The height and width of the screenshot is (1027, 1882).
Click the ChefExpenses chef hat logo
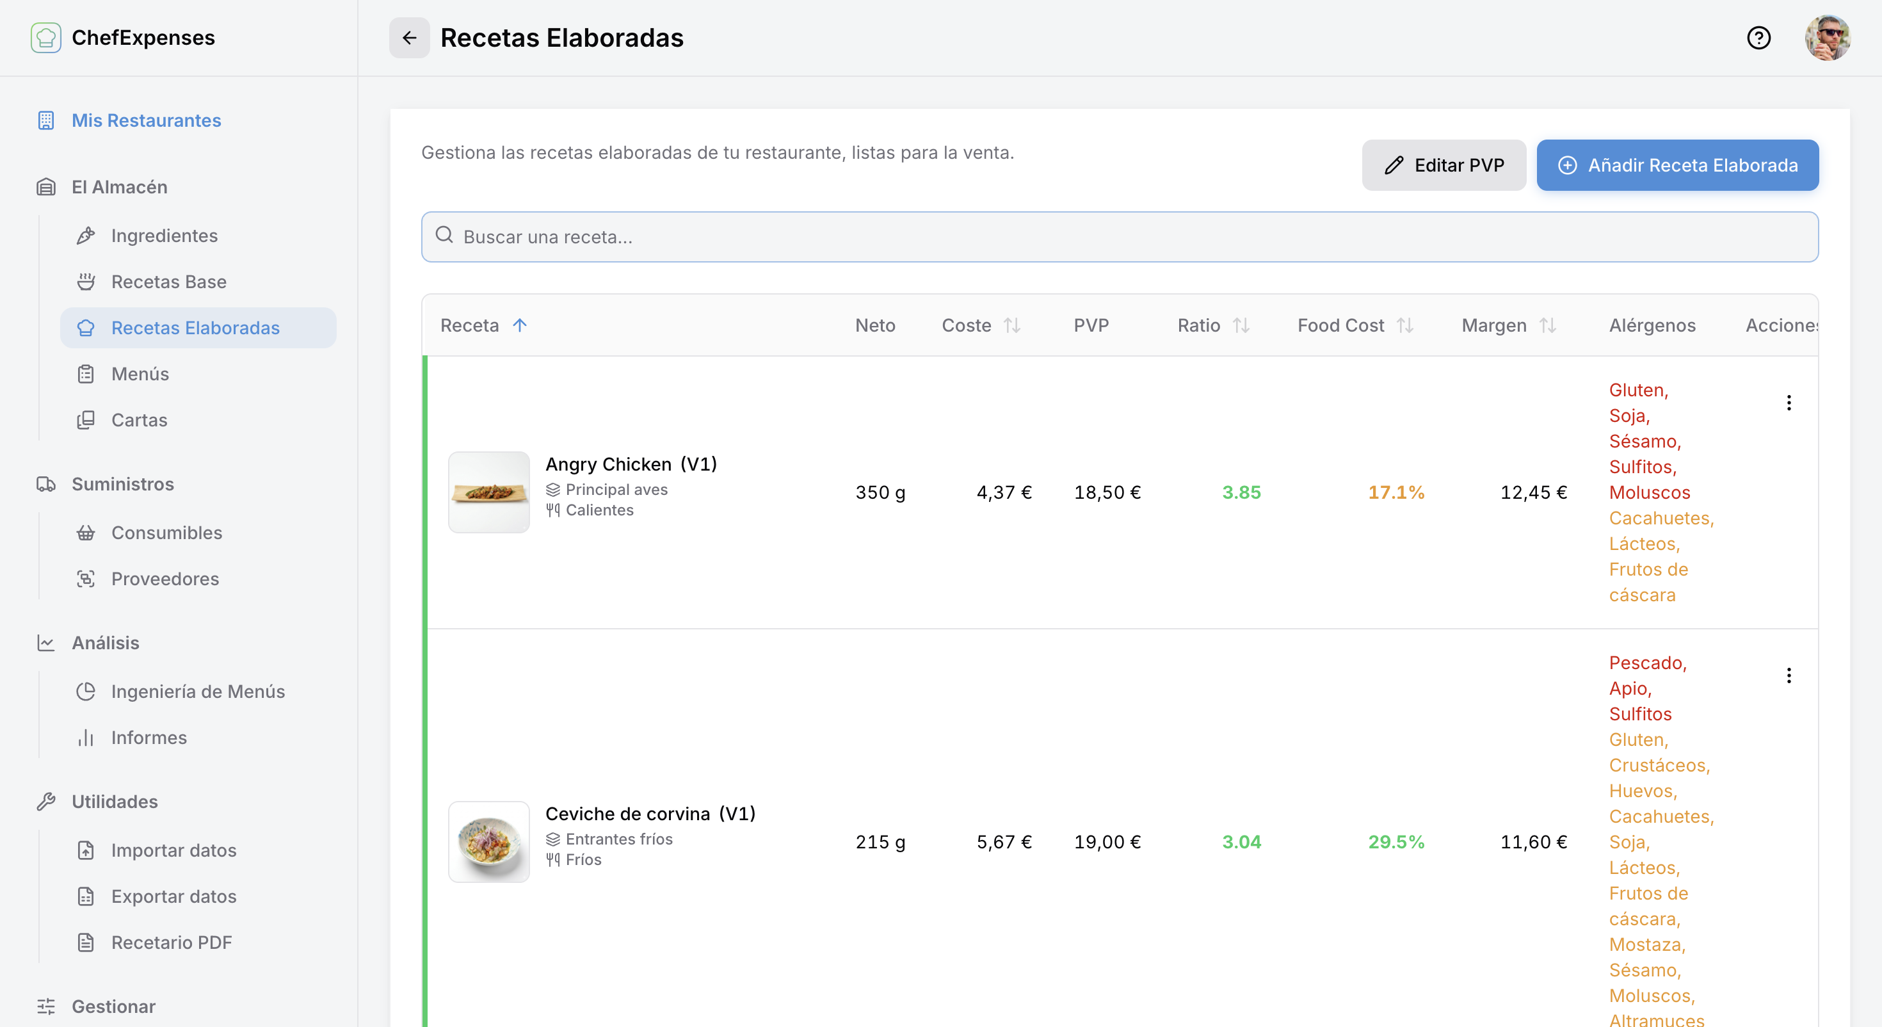tap(45, 37)
